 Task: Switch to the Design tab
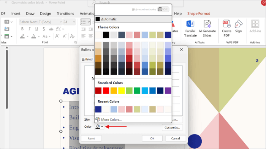pyautogui.click(x=45, y=14)
